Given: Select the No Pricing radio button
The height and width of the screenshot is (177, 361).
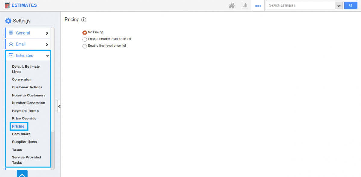Looking at the screenshot, I should [x=85, y=33].
